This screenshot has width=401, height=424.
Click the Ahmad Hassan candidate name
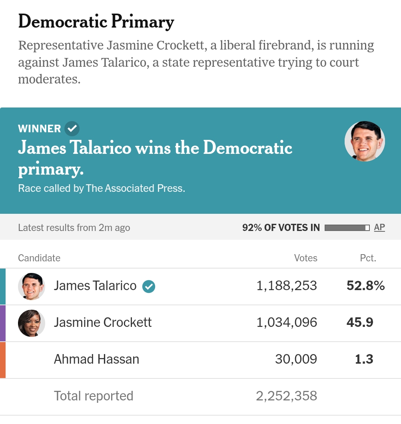click(96, 359)
